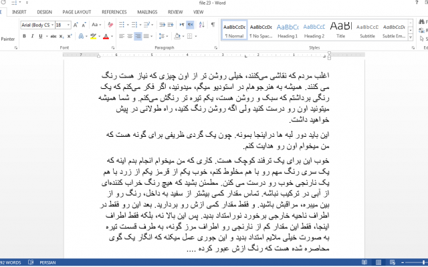Shrink the font size

84,25
